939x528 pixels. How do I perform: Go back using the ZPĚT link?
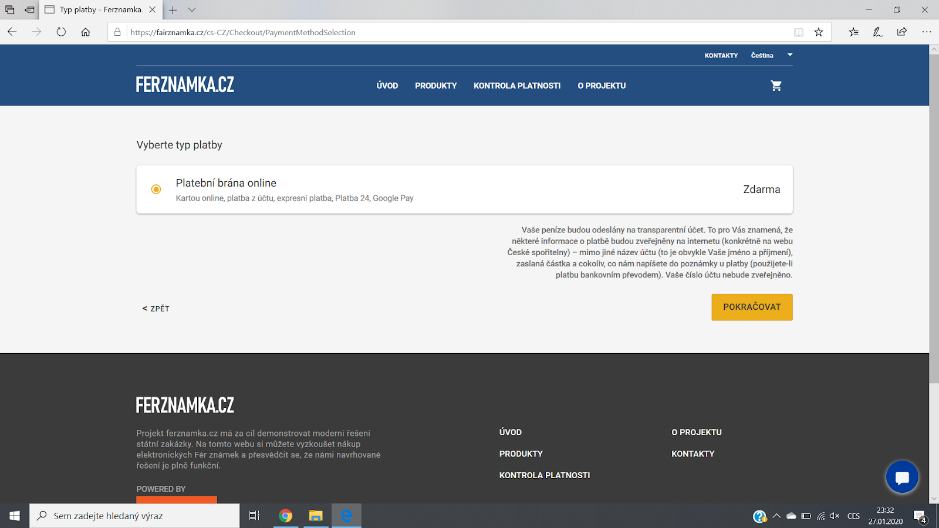click(x=156, y=308)
